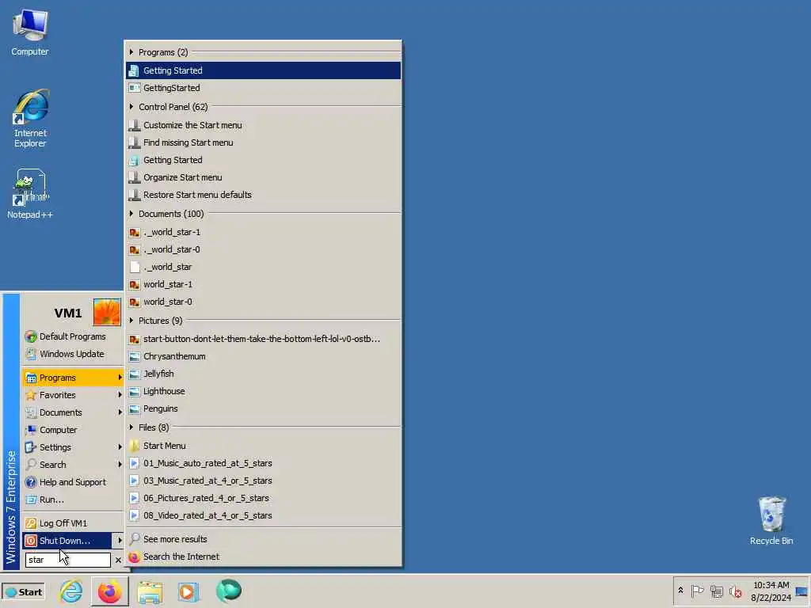Expand the Search submenu arrow

(120, 465)
